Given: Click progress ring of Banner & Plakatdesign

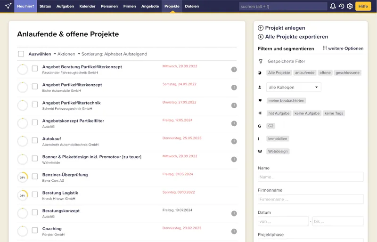Looking at the screenshot, I should click(23, 159).
